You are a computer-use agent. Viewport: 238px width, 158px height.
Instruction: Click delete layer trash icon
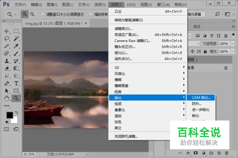coord(226,153)
